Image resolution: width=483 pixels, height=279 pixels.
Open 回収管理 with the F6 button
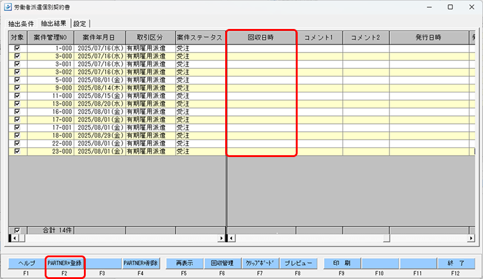click(x=222, y=263)
